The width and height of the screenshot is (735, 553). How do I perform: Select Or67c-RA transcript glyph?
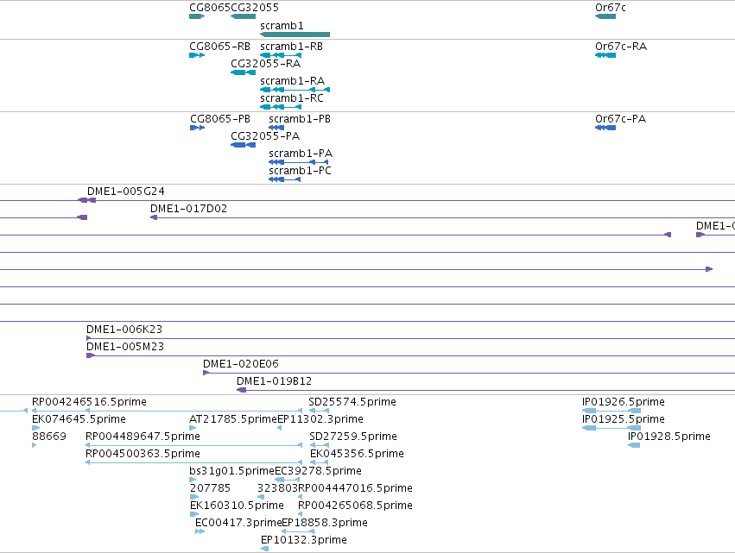[x=605, y=55]
